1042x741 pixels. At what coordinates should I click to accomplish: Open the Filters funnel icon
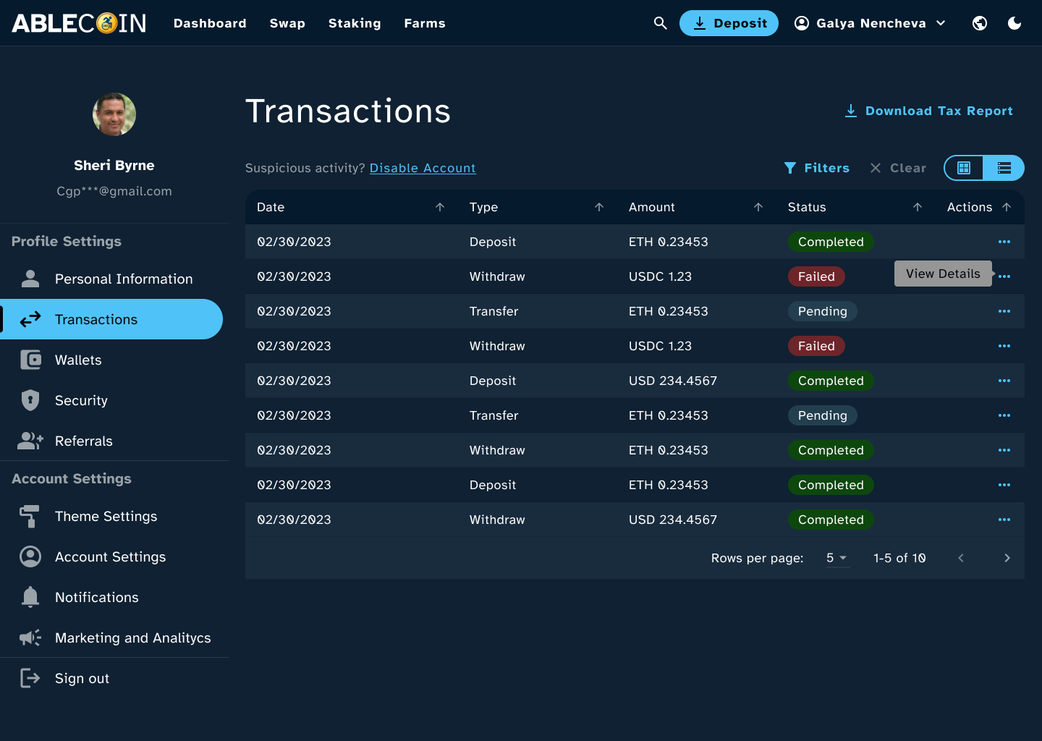tap(790, 168)
